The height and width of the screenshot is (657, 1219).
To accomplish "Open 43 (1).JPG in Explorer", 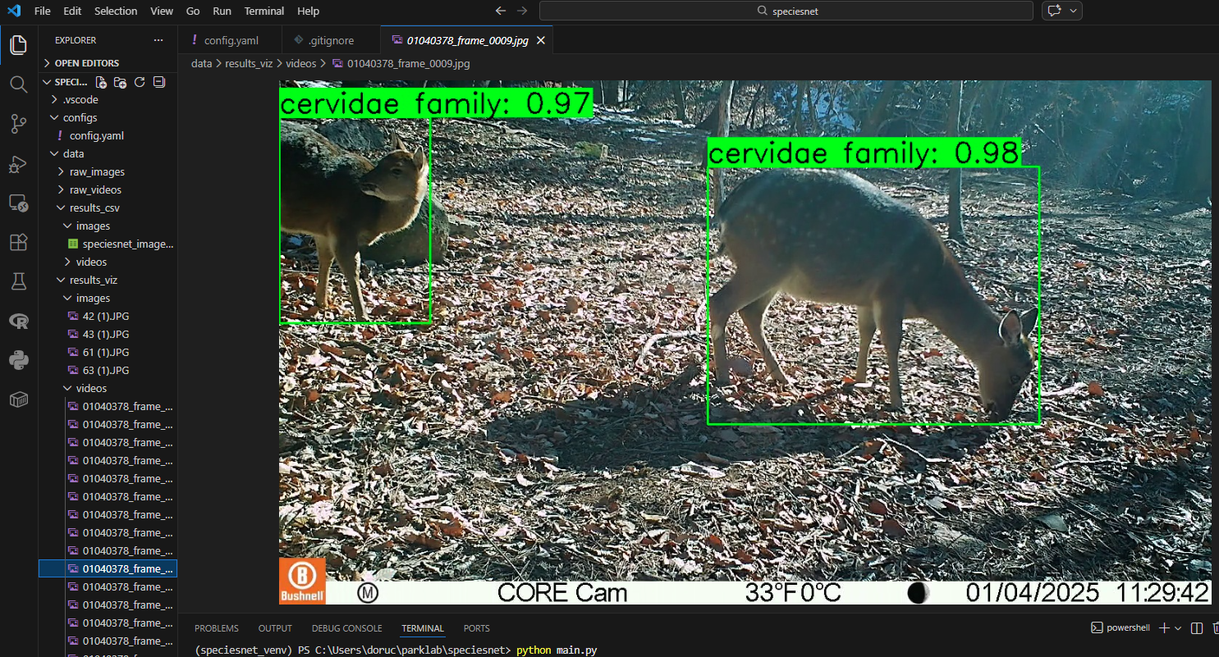I will [108, 335].
